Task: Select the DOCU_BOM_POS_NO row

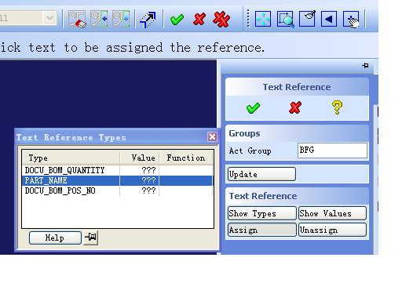Action: point(118,190)
